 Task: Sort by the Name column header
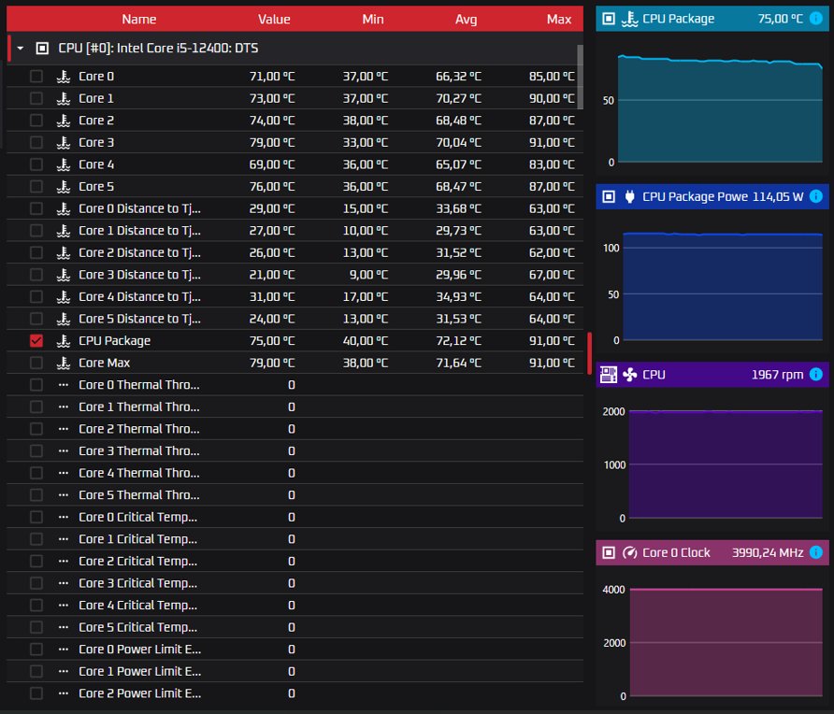pyautogui.click(x=138, y=20)
